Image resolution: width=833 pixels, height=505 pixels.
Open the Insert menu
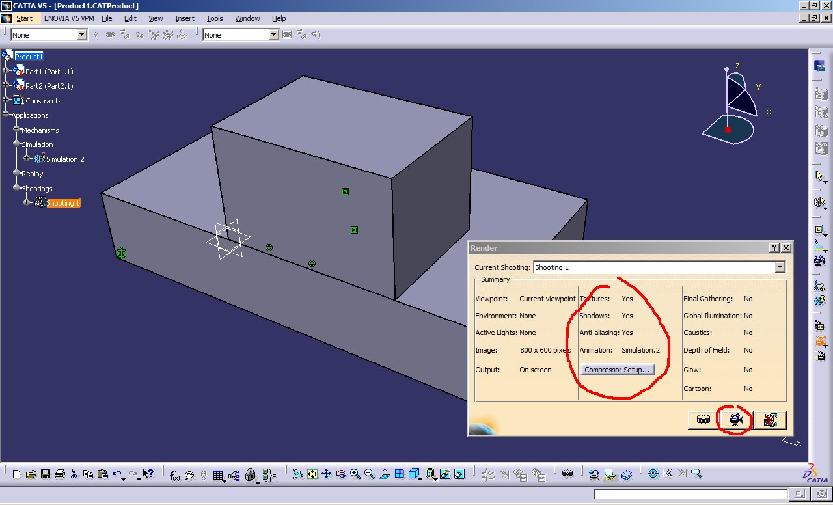(184, 18)
